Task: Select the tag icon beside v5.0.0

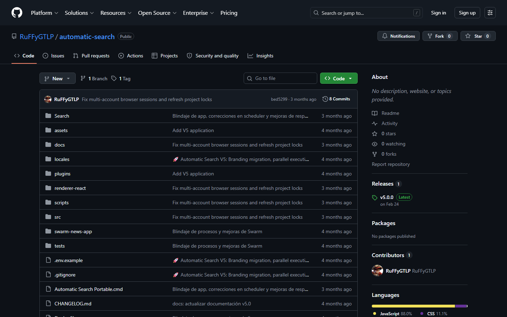Action: point(375,198)
